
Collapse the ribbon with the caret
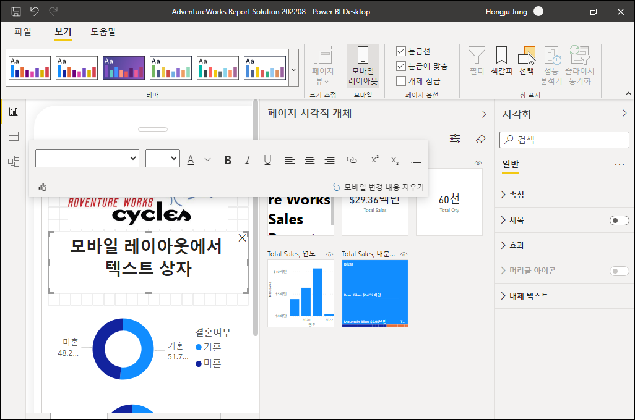point(628,94)
